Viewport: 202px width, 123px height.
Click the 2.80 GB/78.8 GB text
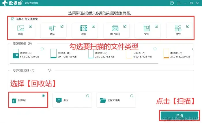point(105,57)
